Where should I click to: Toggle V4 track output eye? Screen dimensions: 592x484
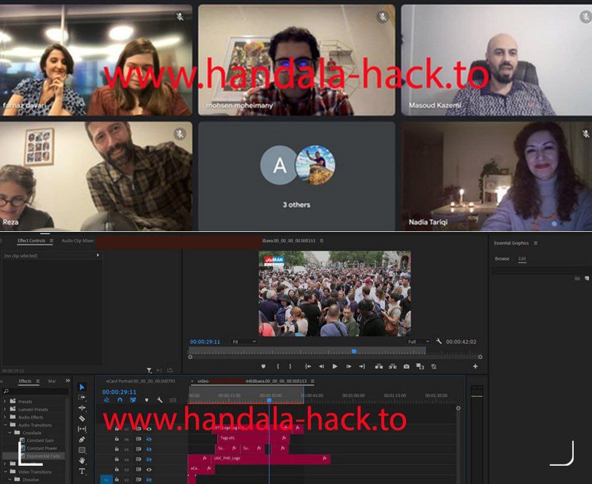pos(149,460)
